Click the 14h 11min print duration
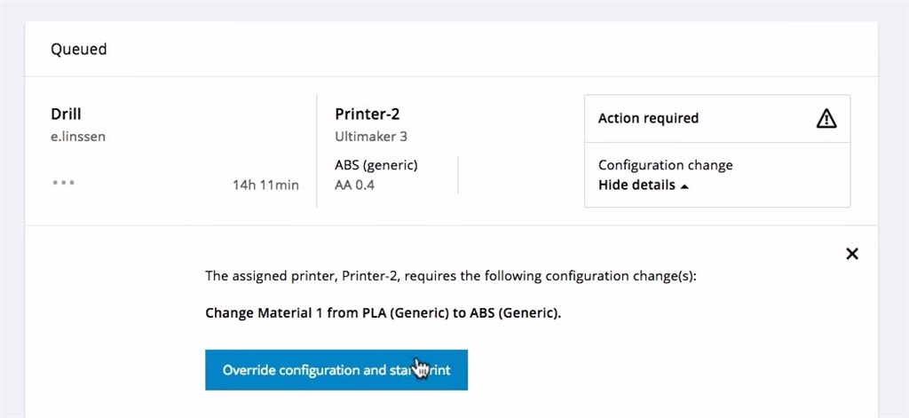 265,185
